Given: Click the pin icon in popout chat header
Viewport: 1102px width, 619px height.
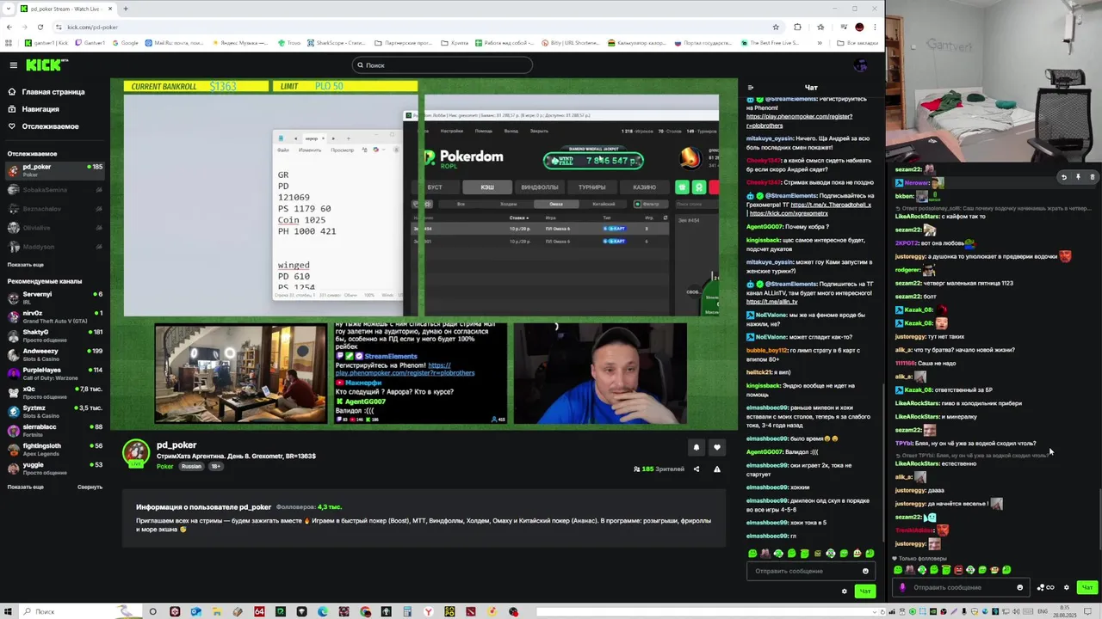Looking at the screenshot, I should (1078, 177).
